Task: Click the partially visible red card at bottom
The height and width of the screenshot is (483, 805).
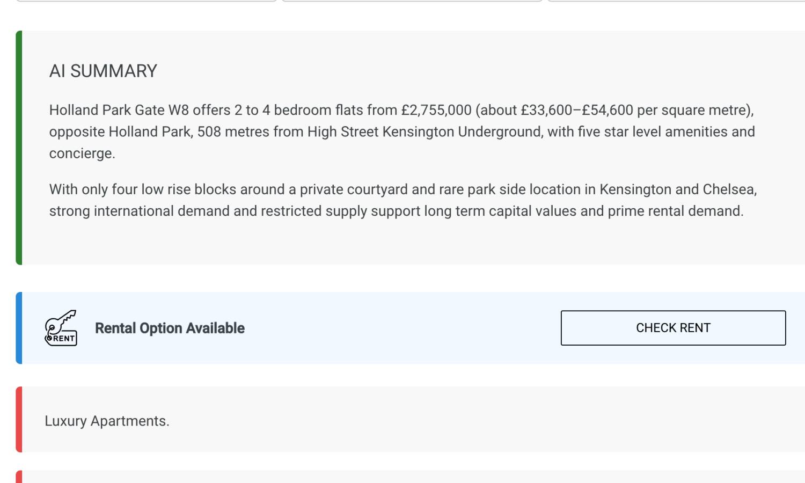Action: [x=376, y=477]
